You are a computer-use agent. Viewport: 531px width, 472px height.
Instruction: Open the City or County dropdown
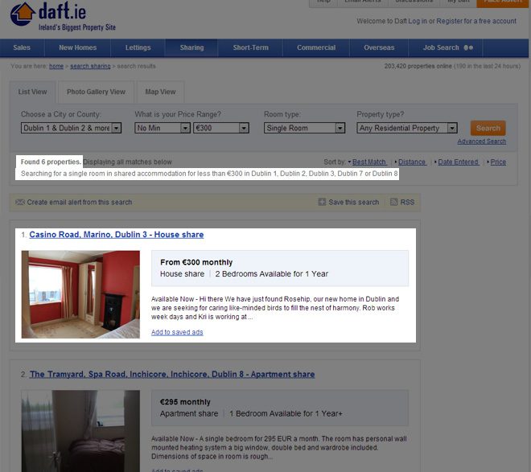[71, 128]
